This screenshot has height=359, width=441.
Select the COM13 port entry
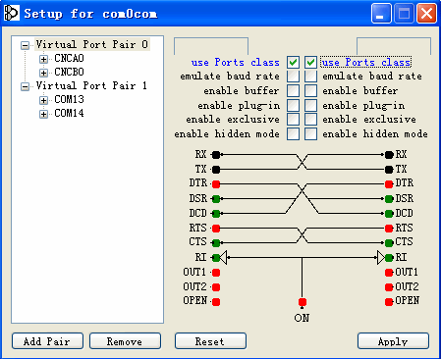69,99
